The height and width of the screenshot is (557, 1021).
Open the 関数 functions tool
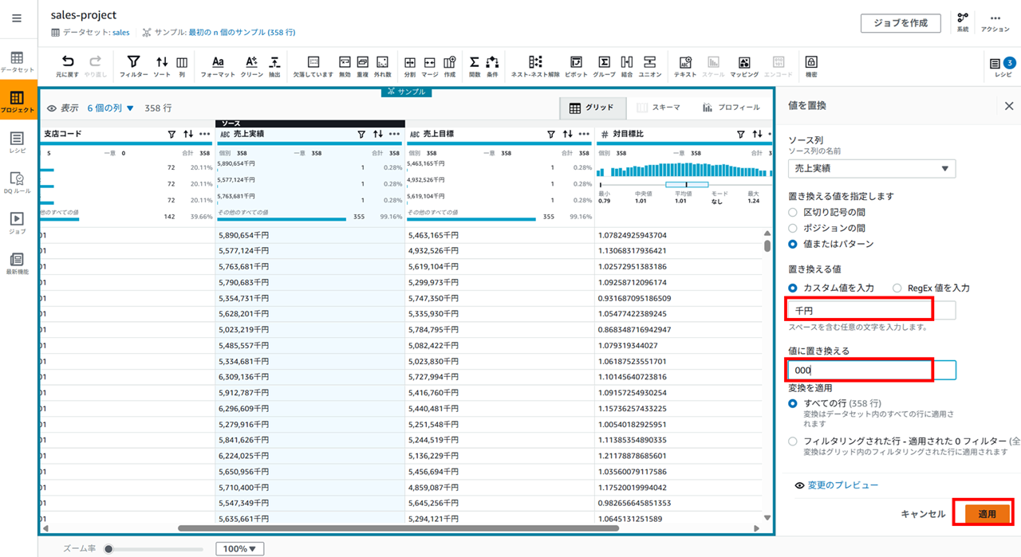(474, 66)
